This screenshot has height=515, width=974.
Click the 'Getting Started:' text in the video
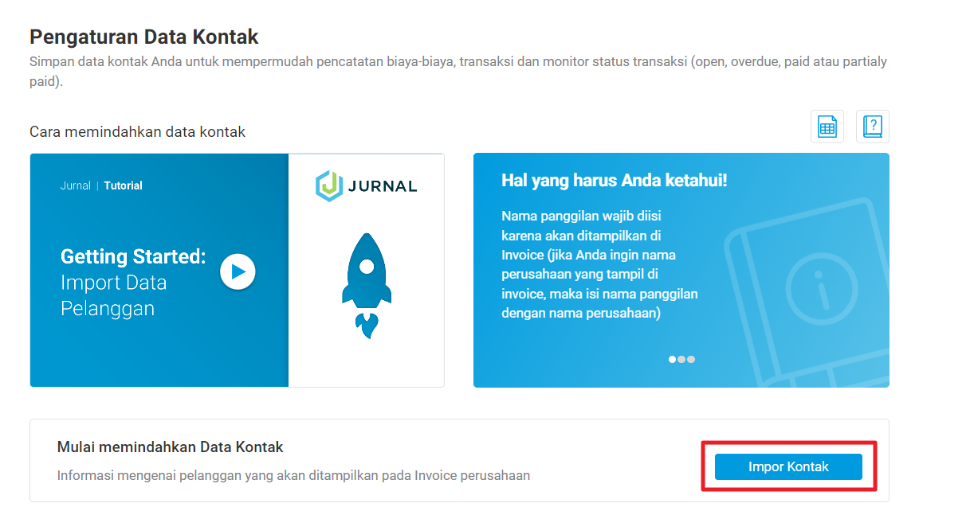click(x=133, y=256)
